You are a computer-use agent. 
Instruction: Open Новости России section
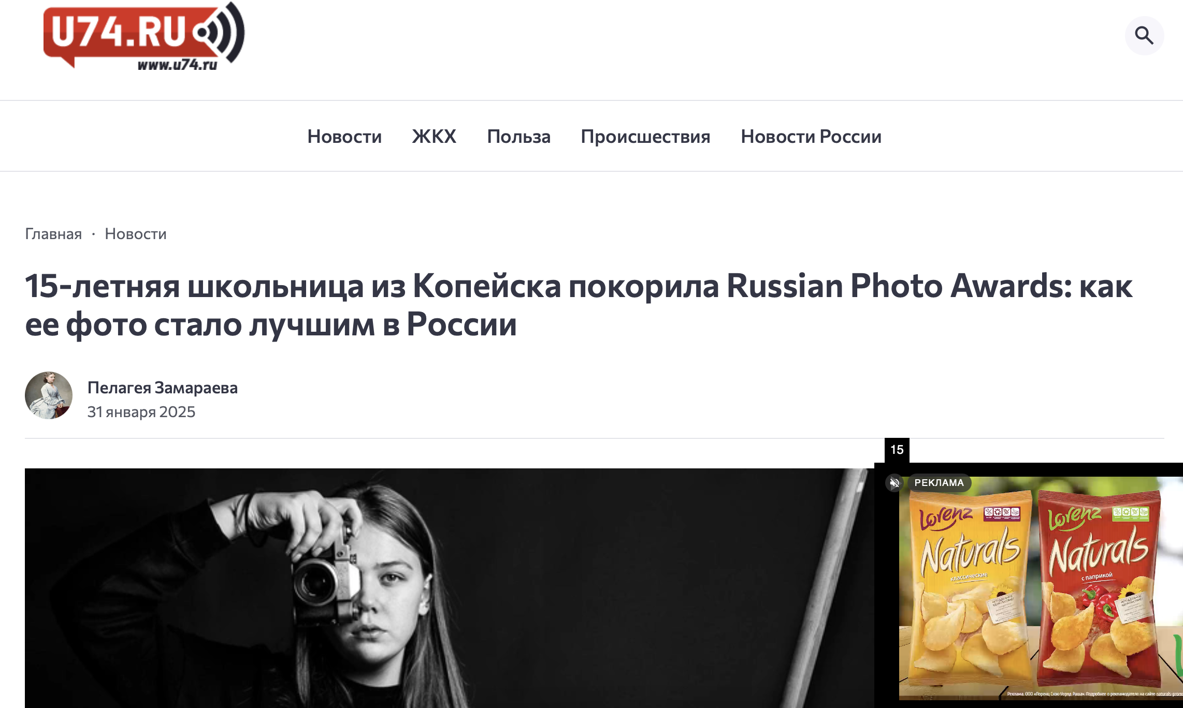coord(811,136)
